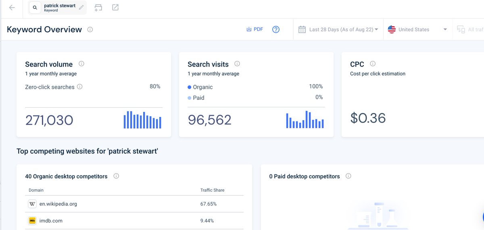This screenshot has width=484, height=230.
Task: Open the en.wikipedia.org domain link
Action: click(58, 204)
